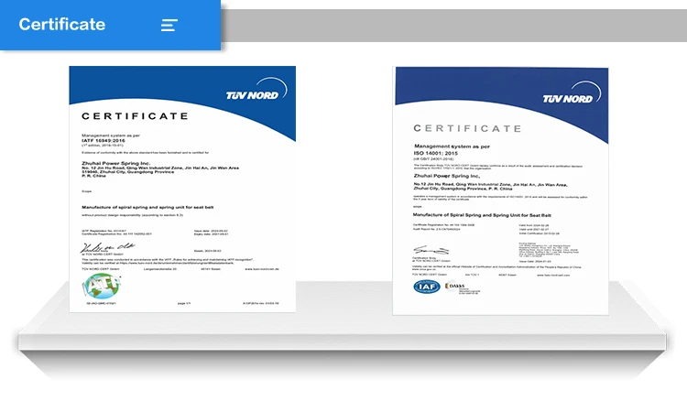Click the TUV NORD logo on ISO 14001 certificate

[572, 93]
